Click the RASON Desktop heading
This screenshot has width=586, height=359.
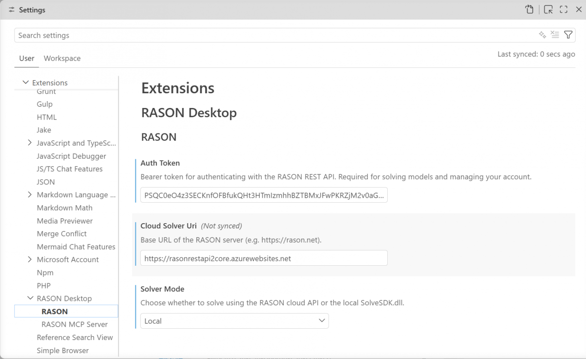pos(189,113)
